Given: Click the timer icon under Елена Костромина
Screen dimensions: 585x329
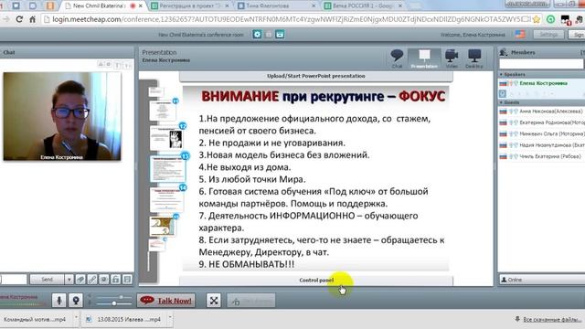Looking at the screenshot, I should [503, 93].
